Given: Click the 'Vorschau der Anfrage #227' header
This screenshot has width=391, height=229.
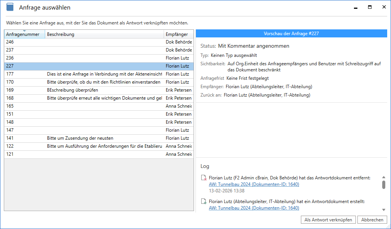Looking at the screenshot, I should (291, 33).
